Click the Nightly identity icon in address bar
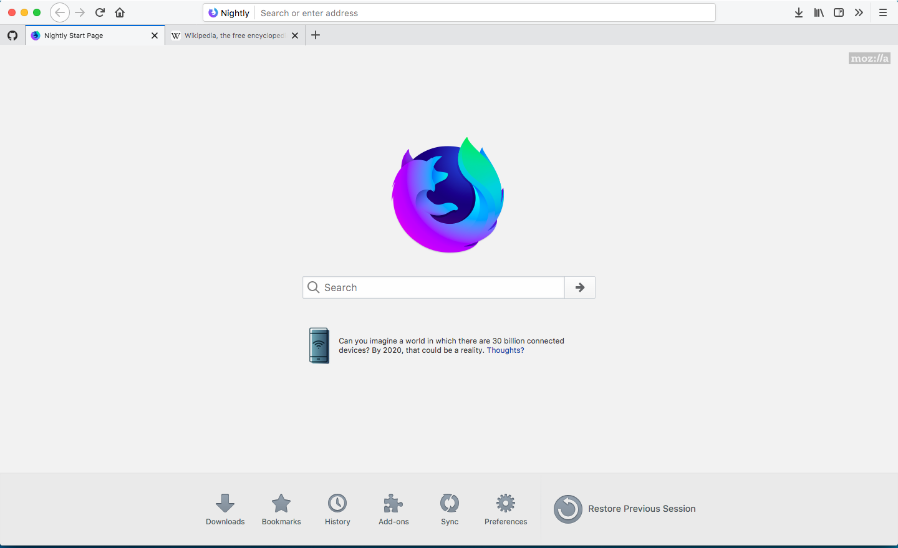 coord(213,12)
